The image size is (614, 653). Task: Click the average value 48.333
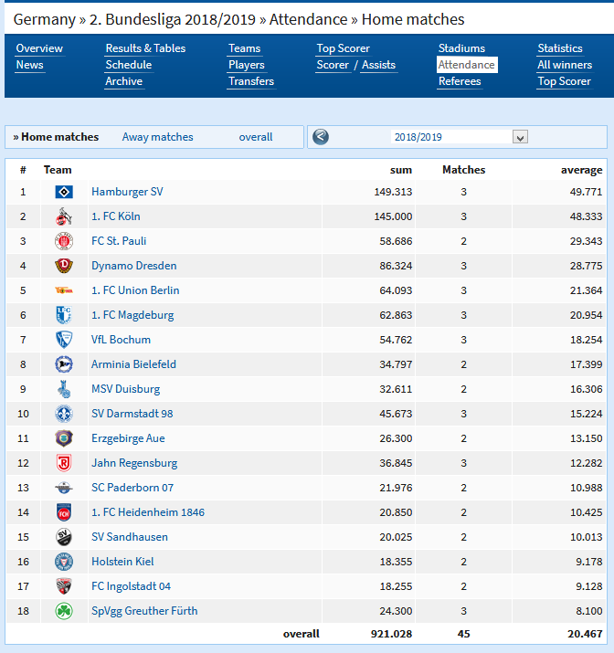[586, 216]
